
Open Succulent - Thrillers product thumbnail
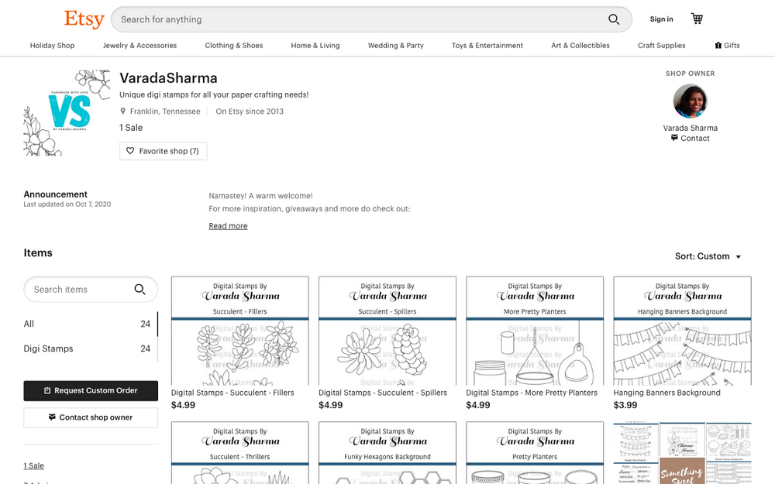(x=240, y=453)
